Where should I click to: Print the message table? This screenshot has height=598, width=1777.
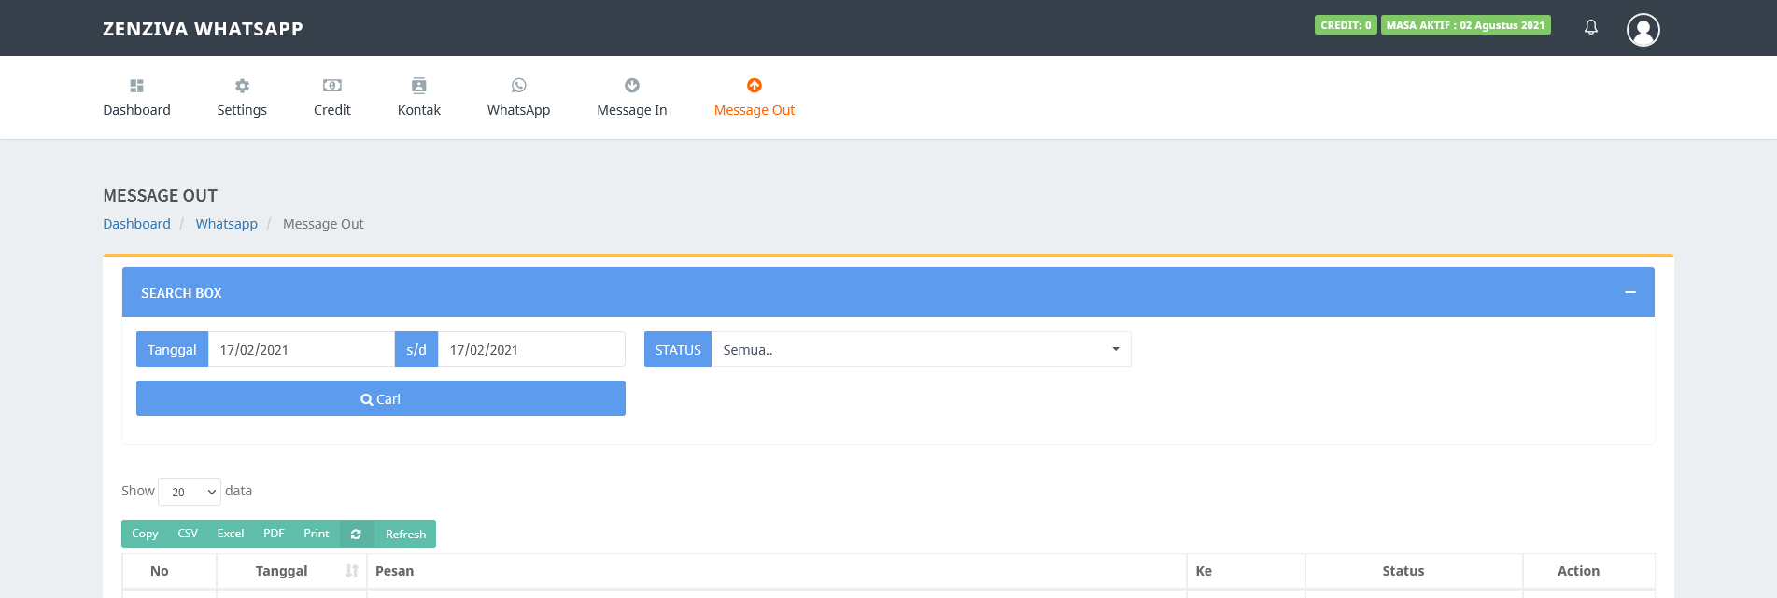(x=317, y=534)
